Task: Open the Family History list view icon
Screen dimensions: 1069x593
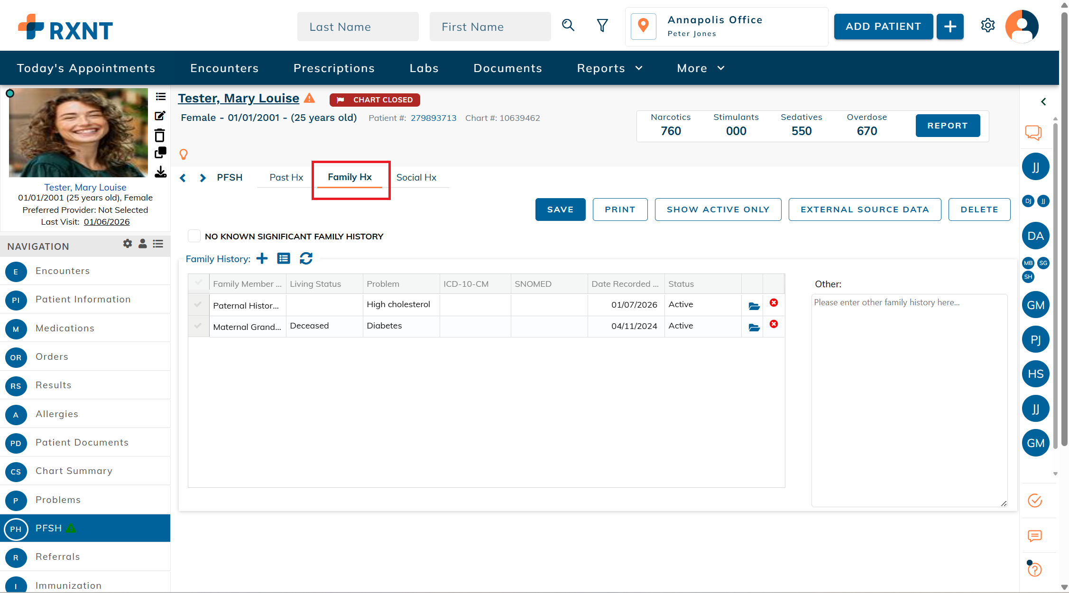Action: tap(284, 258)
